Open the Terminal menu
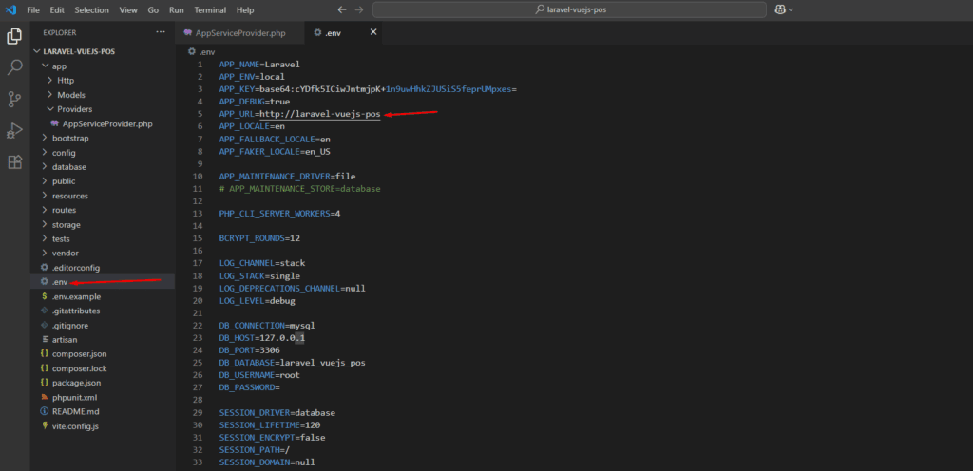This screenshot has height=471, width=973. (210, 9)
